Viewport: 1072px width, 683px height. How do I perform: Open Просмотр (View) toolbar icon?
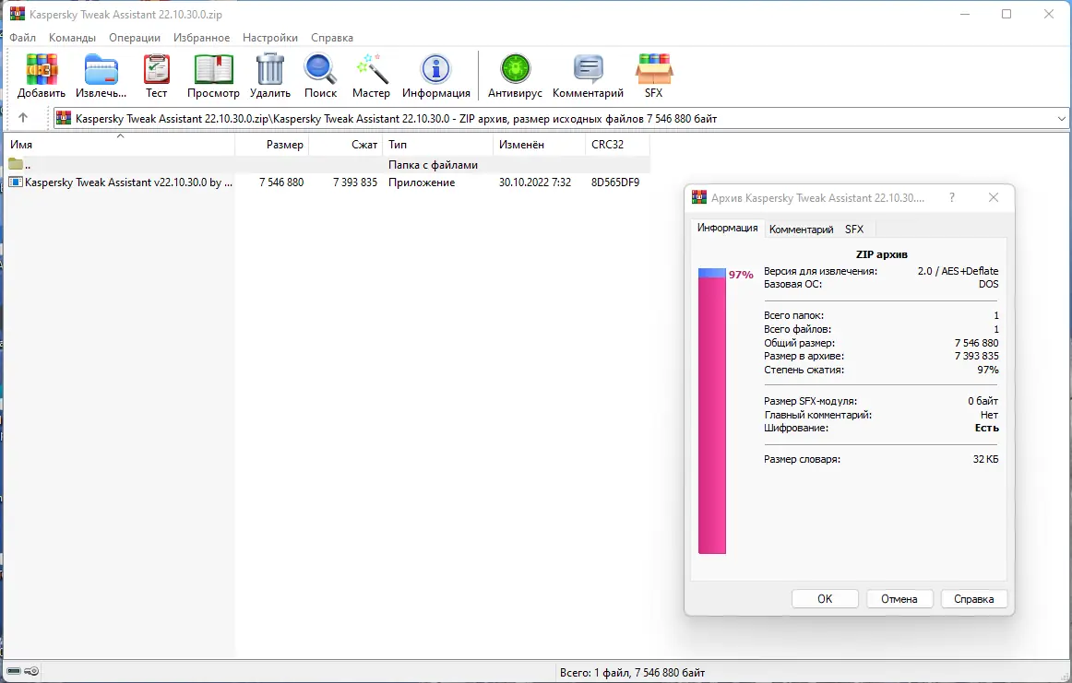coord(213,69)
